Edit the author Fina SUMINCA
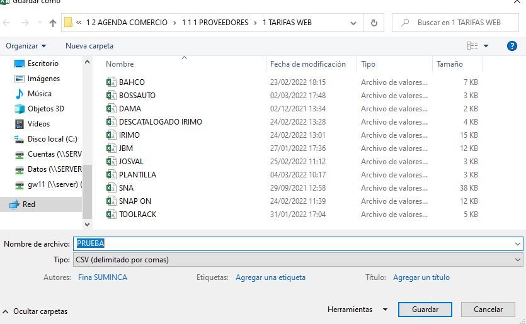 tap(103, 277)
